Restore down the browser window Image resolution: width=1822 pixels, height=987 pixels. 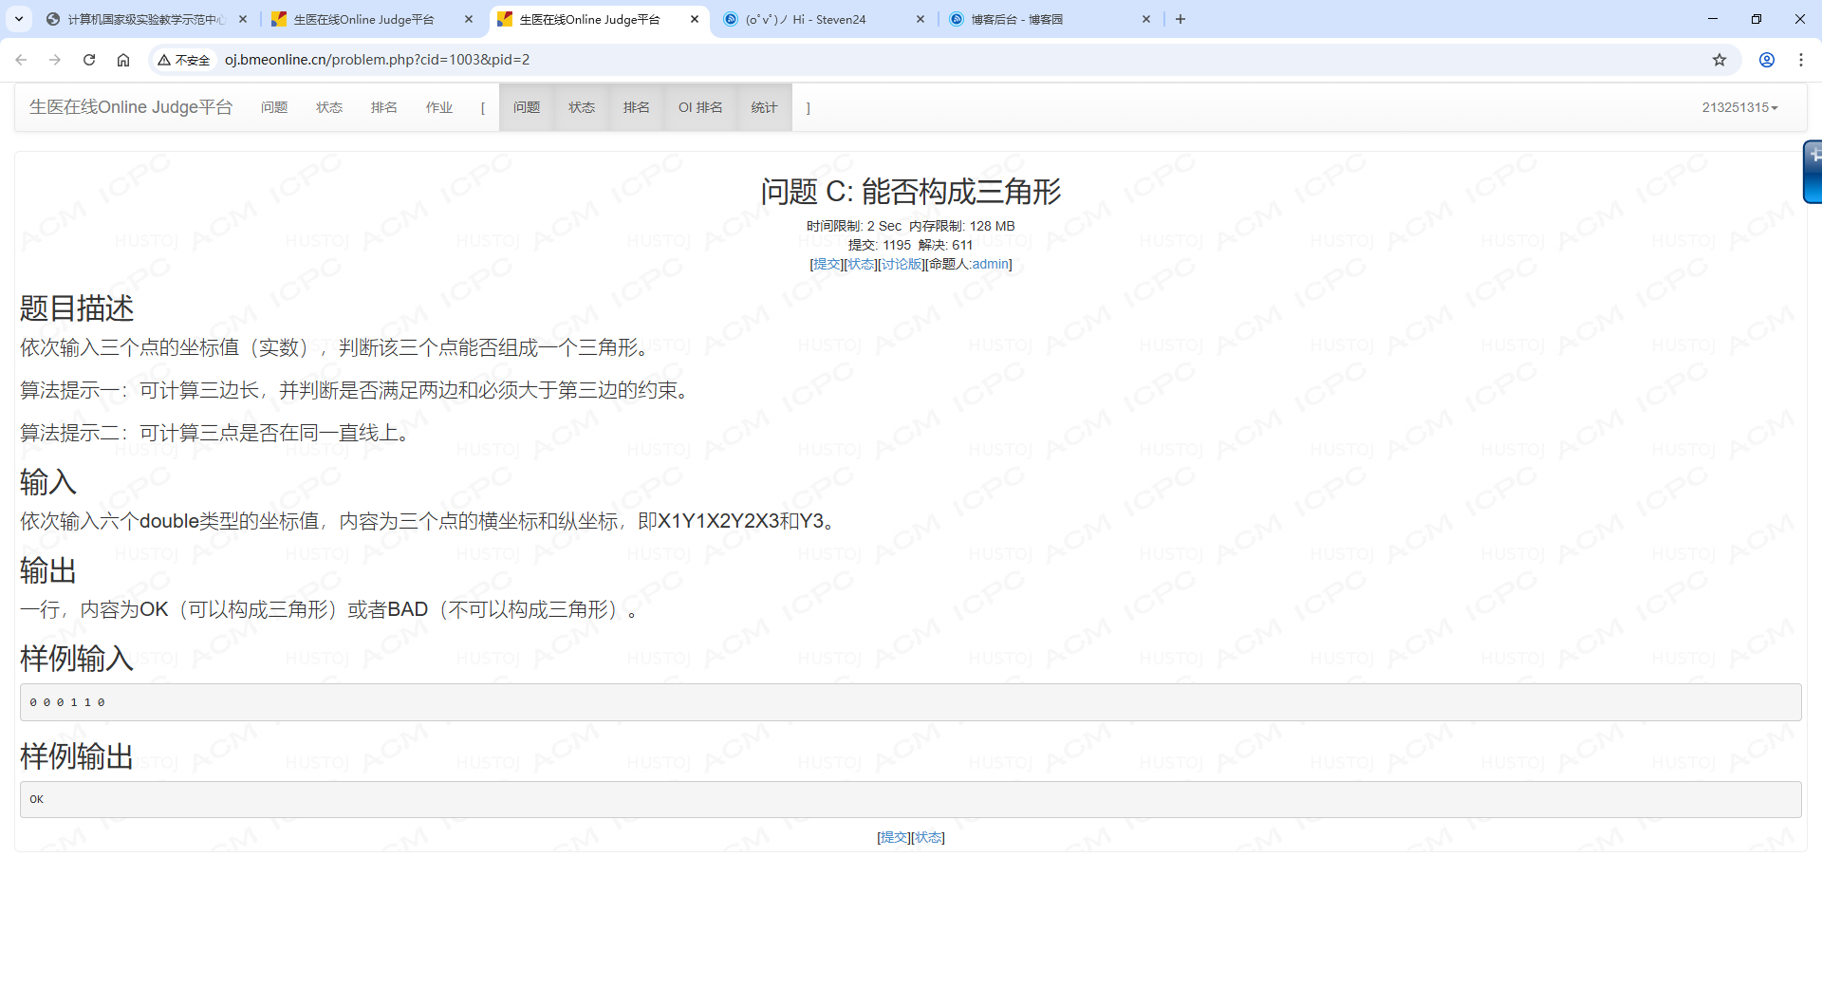click(1757, 19)
